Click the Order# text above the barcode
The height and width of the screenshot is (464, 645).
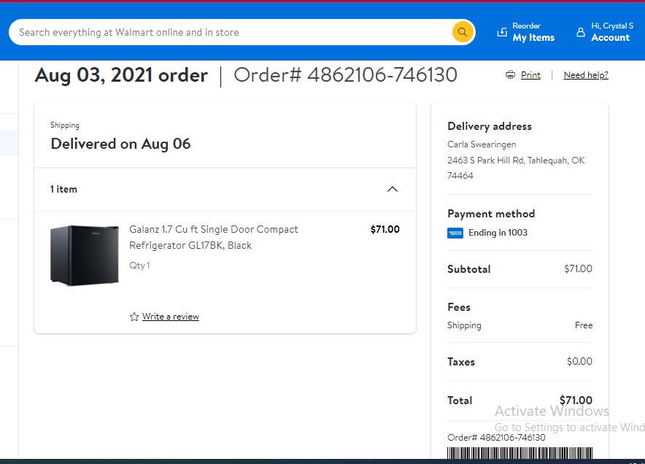pyautogui.click(x=496, y=437)
